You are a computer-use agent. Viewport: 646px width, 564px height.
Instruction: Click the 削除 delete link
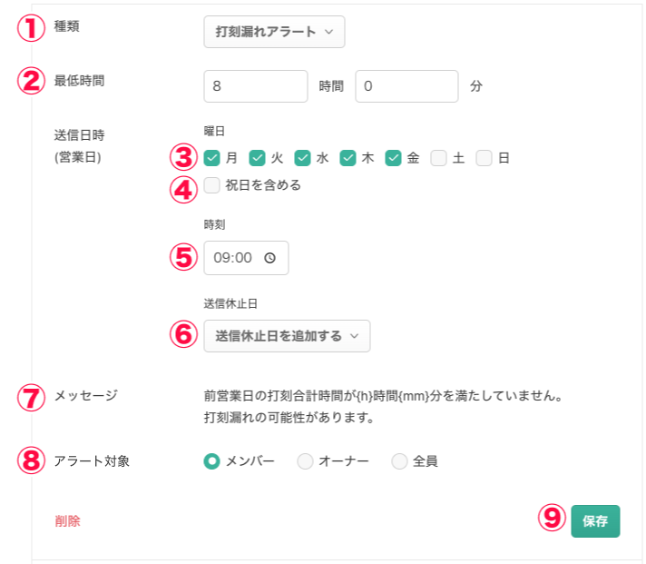pos(67,521)
